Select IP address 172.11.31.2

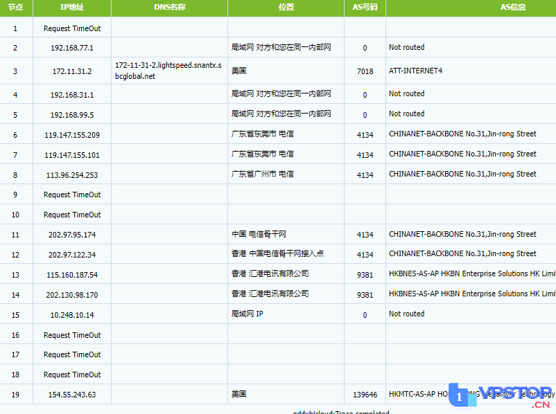72,71
